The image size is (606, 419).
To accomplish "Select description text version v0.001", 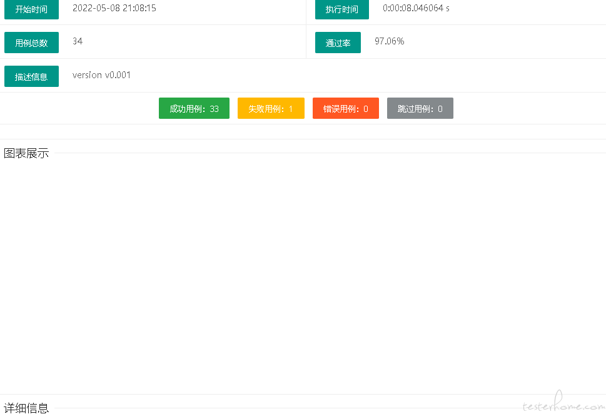I will click(101, 75).
